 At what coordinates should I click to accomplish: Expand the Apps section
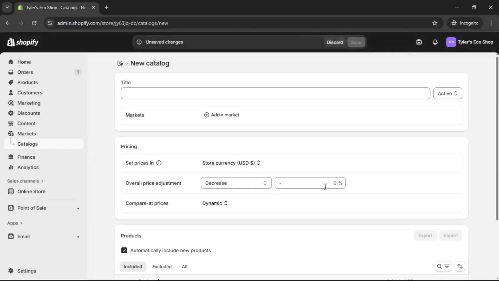pos(14,223)
